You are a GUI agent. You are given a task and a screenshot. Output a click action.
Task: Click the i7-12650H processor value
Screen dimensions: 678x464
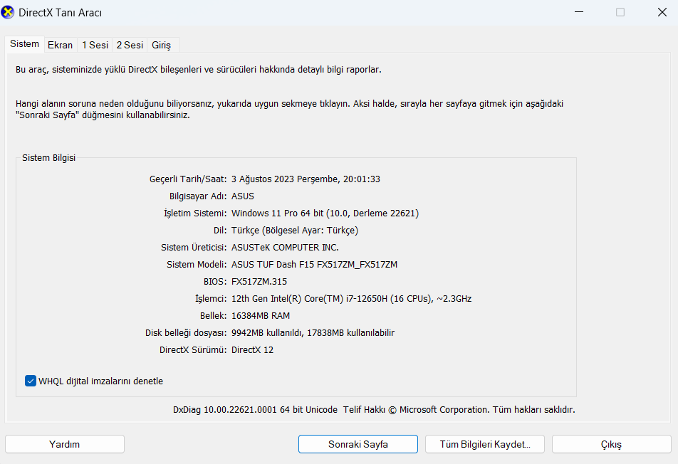point(352,298)
